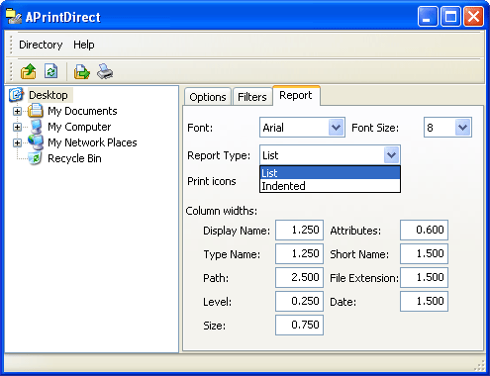Expand the My Network Places node
490x376 pixels.
click(x=17, y=142)
